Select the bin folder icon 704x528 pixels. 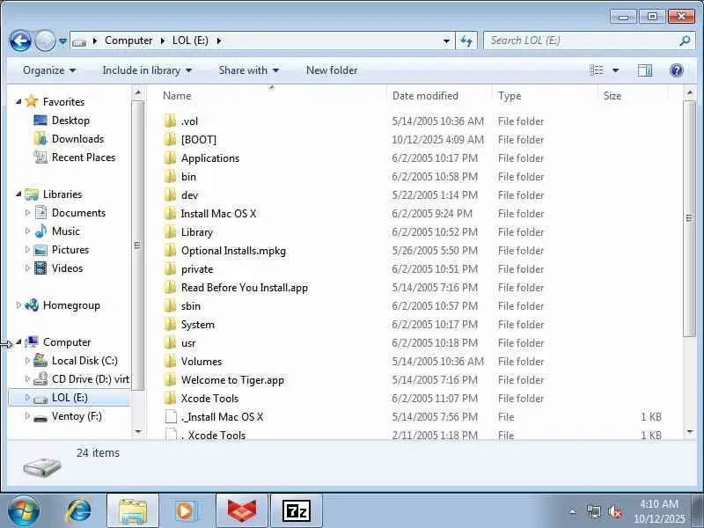click(170, 177)
